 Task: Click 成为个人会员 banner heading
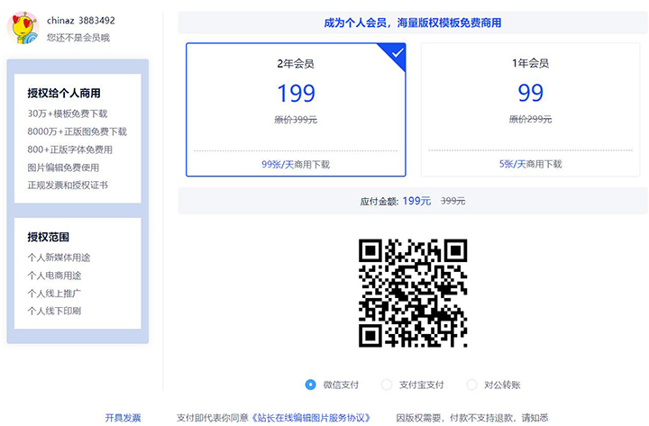[x=413, y=23]
